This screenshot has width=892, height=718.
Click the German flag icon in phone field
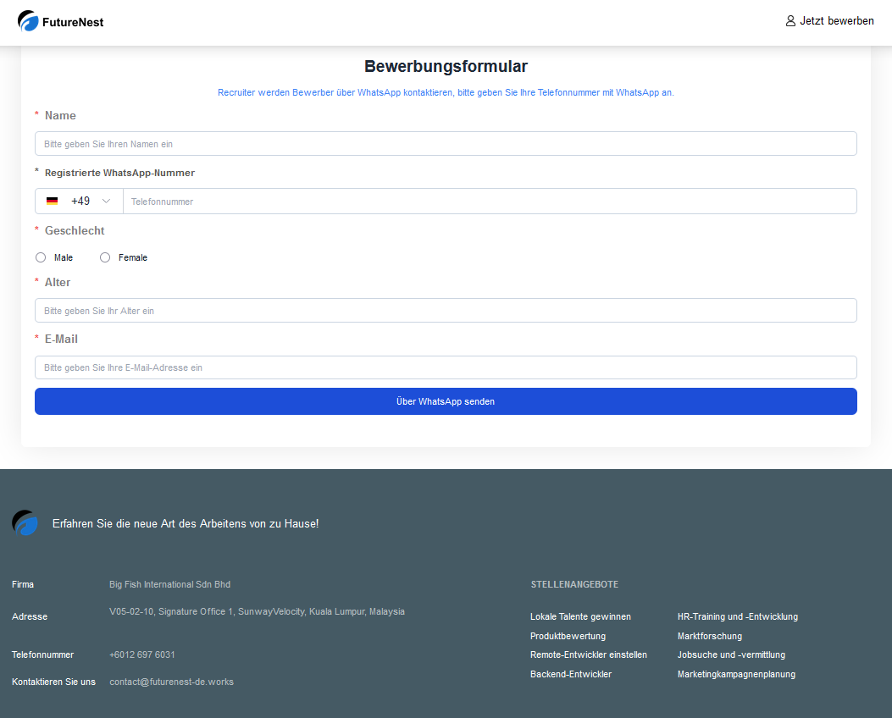pos(53,202)
